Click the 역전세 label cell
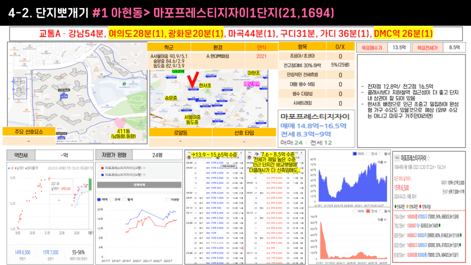Viewport: 471px width, 265px height. (21, 155)
